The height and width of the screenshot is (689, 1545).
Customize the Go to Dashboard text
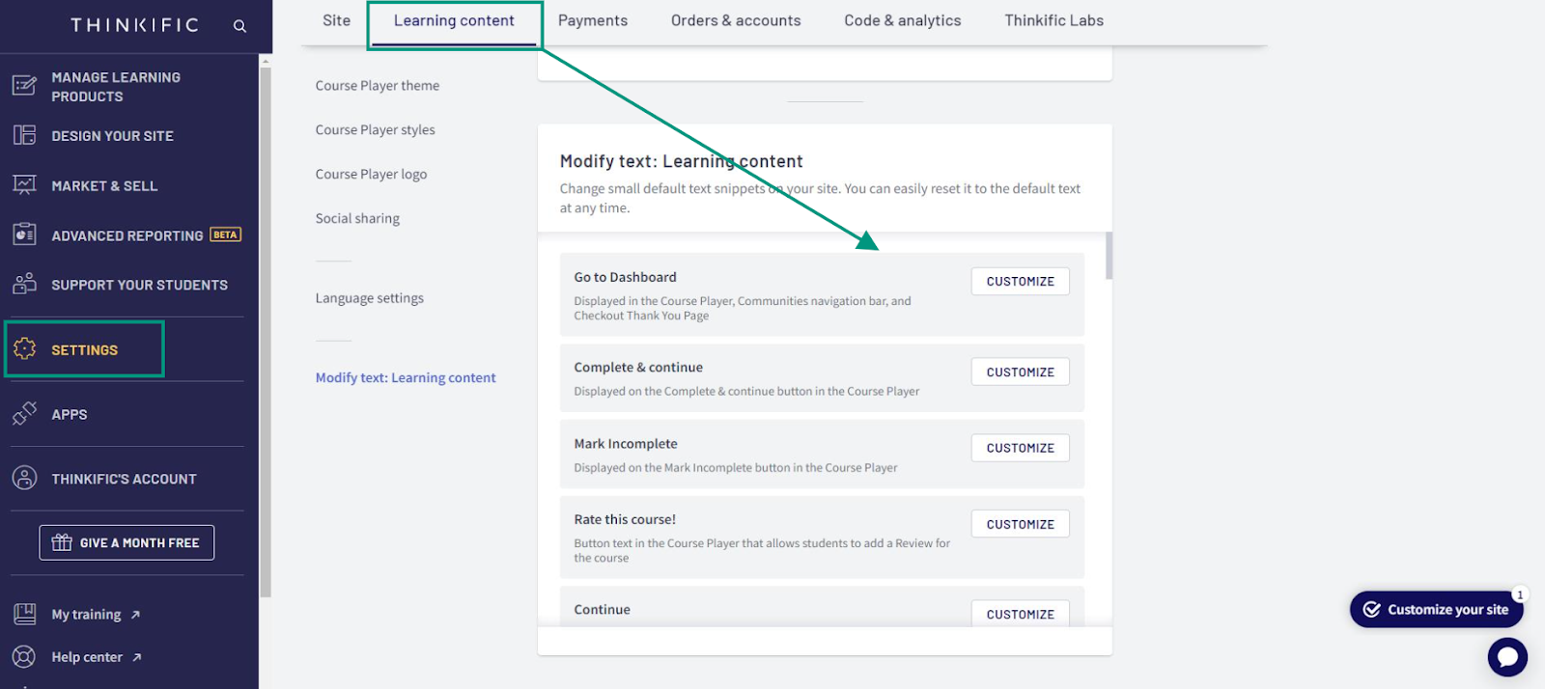pos(1020,282)
